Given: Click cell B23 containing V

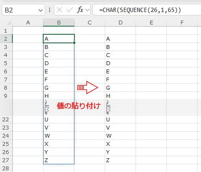Looking at the screenshot, I should (59, 127).
